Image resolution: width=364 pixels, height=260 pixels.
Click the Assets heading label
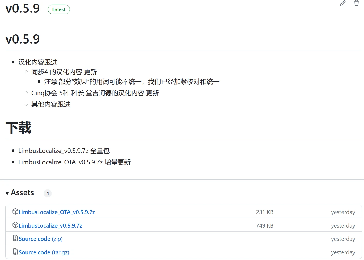click(22, 192)
